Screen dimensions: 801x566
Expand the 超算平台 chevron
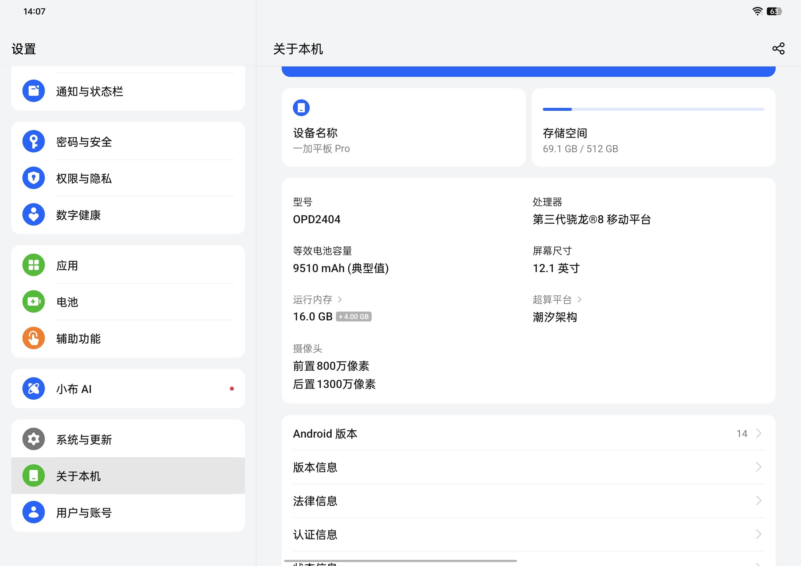coord(579,299)
